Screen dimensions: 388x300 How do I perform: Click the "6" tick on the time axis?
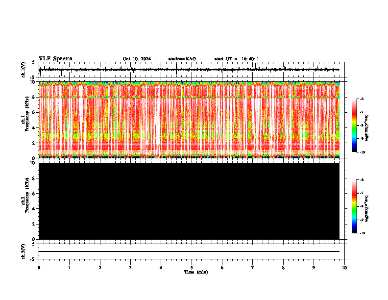pyautogui.click(x=222, y=268)
